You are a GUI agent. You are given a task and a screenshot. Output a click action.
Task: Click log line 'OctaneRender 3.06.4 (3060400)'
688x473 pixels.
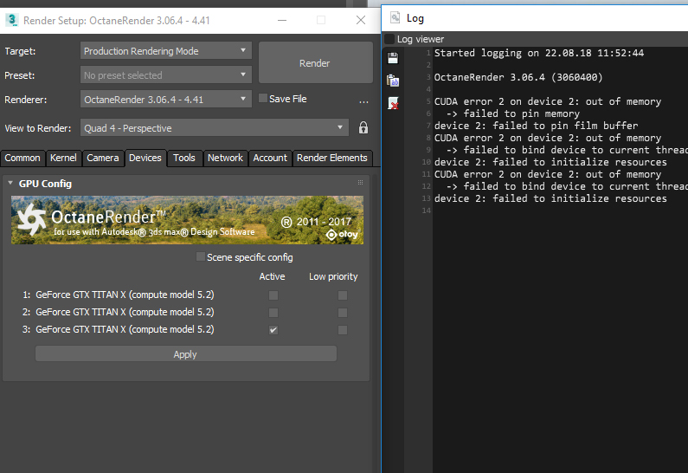518,77
